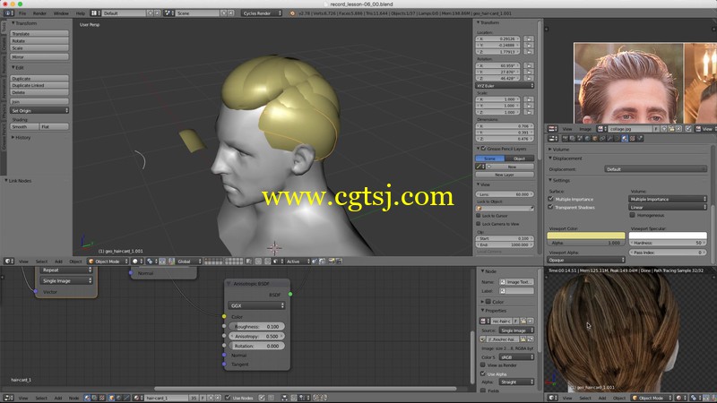Toggle Multiple Importance surface checkbox

pyautogui.click(x=550, y=199)
